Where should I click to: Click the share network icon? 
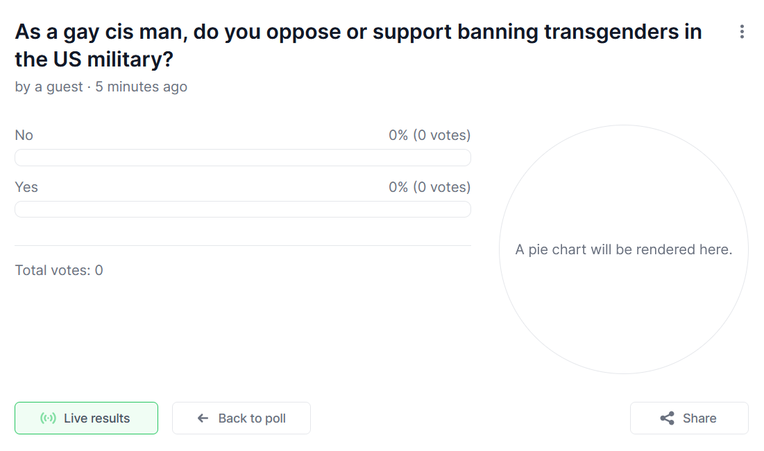(667, 418)
